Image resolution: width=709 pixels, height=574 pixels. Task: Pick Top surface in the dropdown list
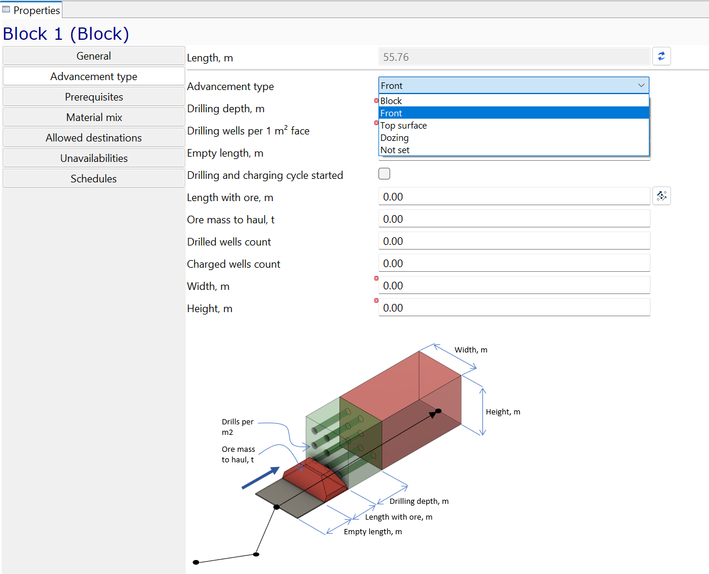[514, 125]
